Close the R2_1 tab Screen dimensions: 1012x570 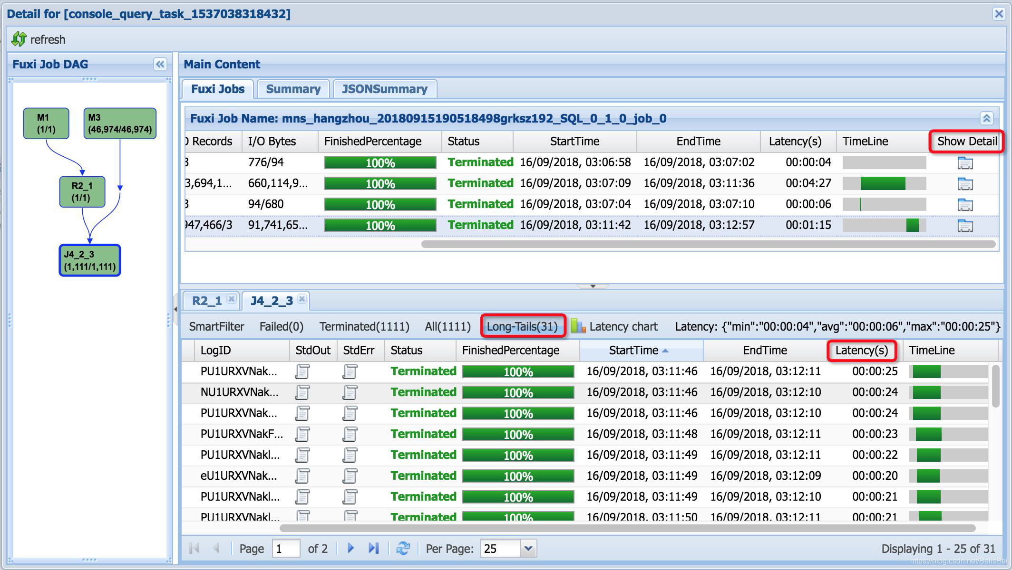[x=232, y=299]
